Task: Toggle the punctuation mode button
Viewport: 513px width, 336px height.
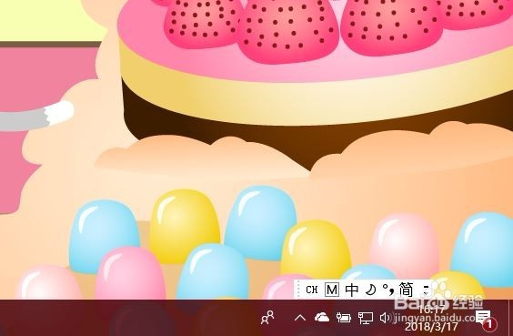Action: (388, 290)
